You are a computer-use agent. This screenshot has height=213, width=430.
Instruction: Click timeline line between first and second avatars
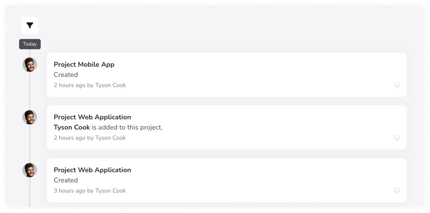click(x=30, y=91)
